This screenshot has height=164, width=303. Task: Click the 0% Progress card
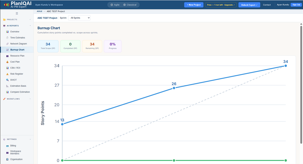pos(113,46)
